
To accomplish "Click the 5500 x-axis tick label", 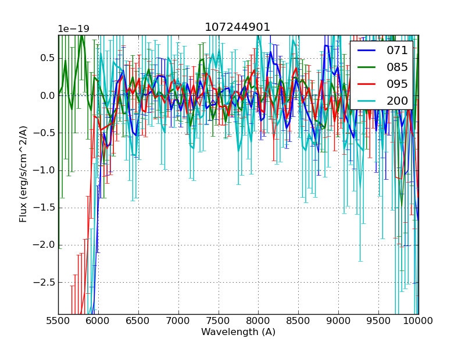I will [58, 320].
